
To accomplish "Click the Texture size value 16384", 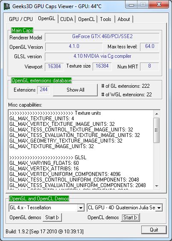I will (102, 66).
